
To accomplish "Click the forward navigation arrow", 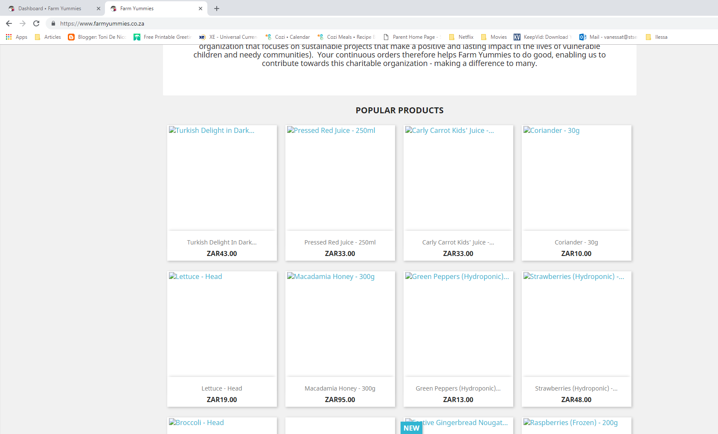I will [23, 23].
